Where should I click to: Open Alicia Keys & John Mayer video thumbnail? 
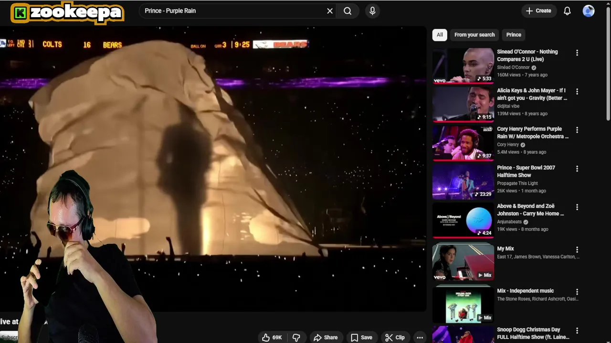[463, 104]
